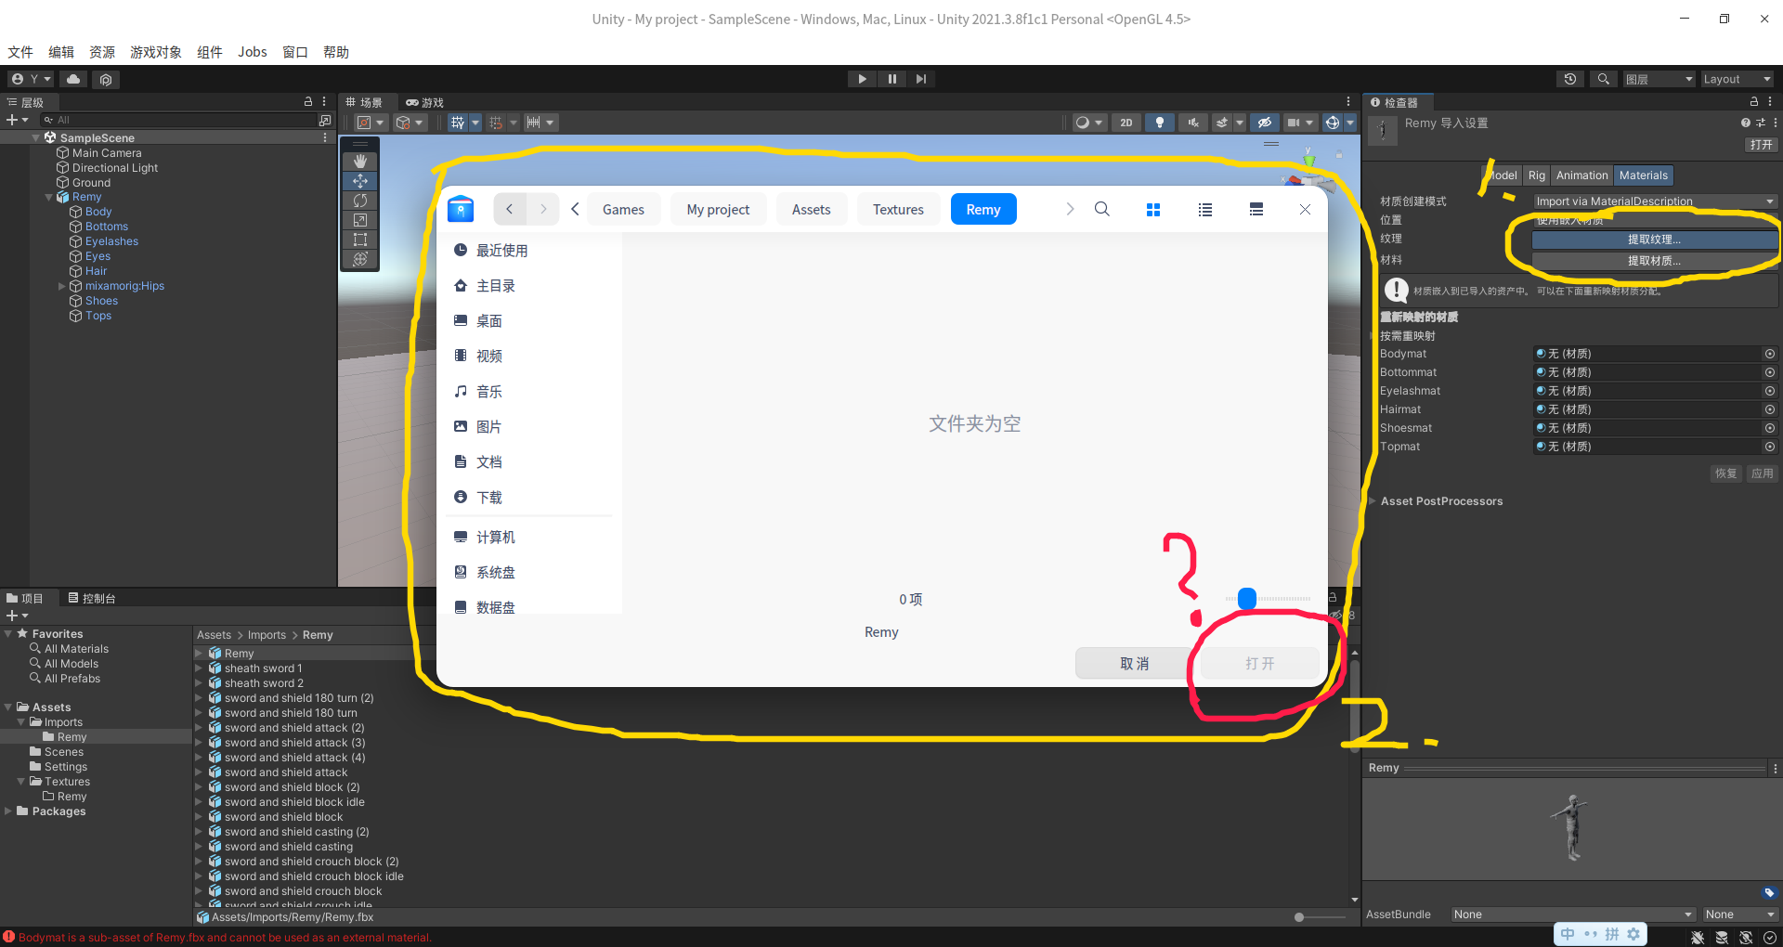Select the Scale tool
Viewport: 1783px width, 947px height.
pos(360,220)
